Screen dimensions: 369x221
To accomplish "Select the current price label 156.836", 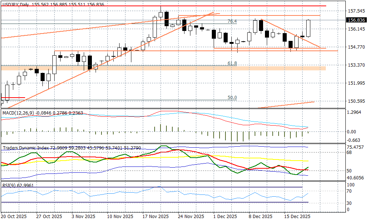I will point(356,20).
